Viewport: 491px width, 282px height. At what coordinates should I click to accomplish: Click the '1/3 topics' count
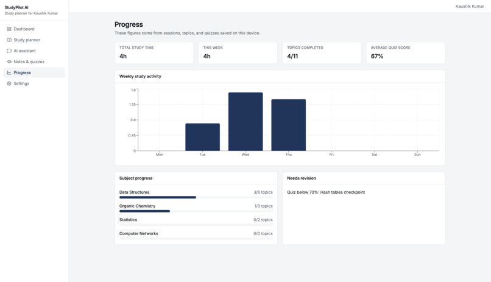(x=263, y=206)
